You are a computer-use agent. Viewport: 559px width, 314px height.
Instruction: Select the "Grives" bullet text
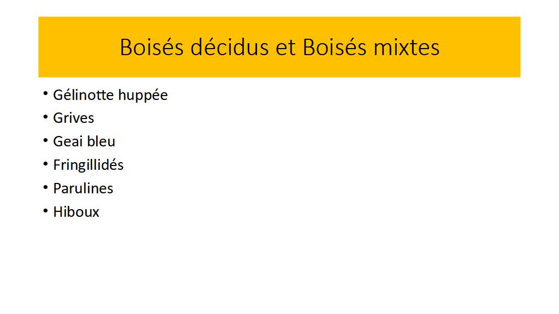pyautogui.click(x=74, y=118)
